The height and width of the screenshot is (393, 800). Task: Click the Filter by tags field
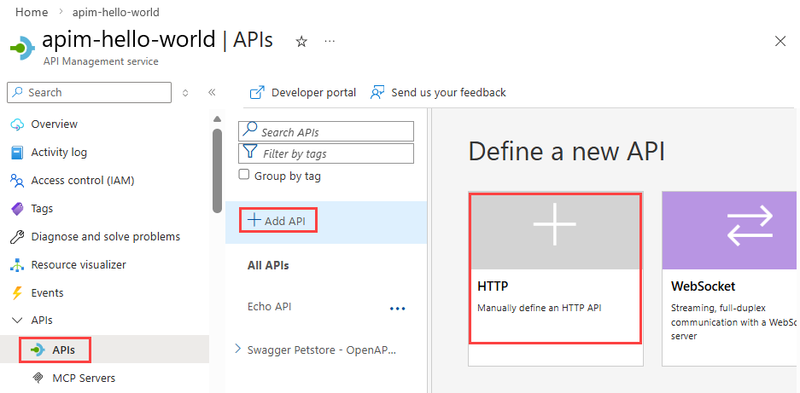pos(326,153)
